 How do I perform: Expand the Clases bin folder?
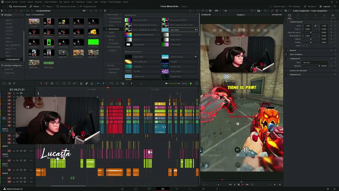[4, 38]
